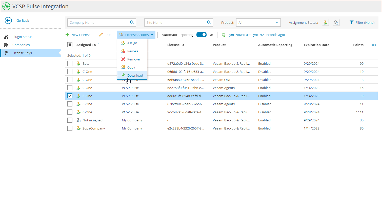Click the license ID starting d872a0d0

[186, 63]
